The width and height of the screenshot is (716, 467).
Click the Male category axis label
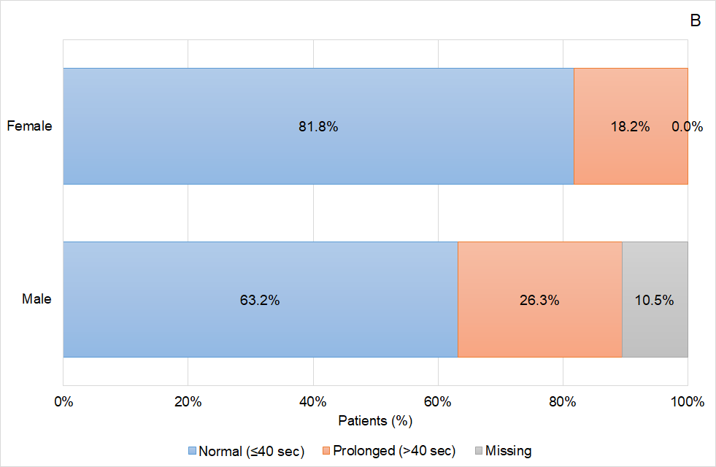(x=36, y=298)
